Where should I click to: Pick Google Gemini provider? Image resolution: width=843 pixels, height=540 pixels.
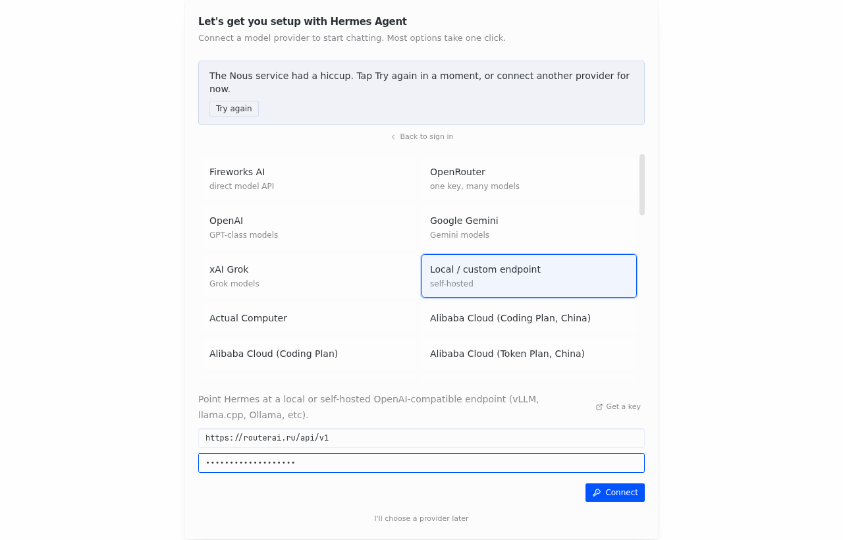click(x=529, y=227)
